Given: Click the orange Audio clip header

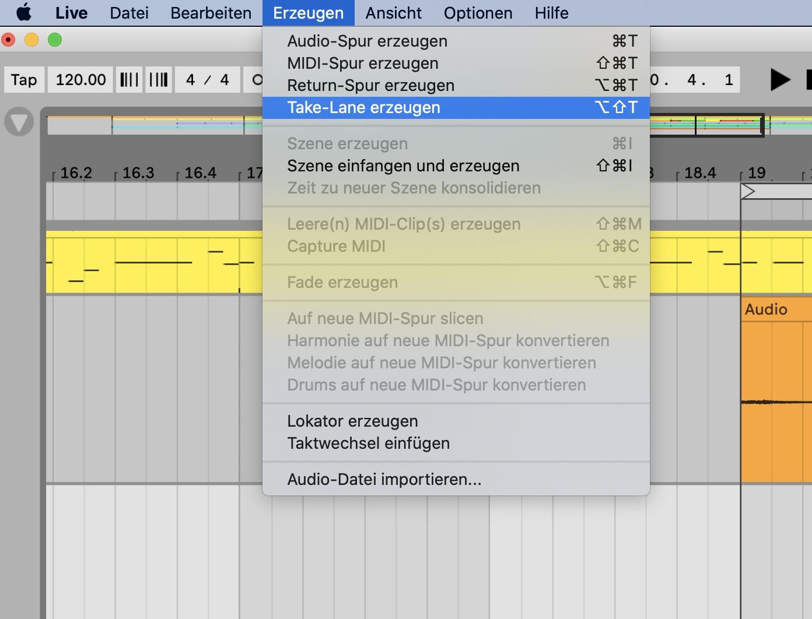Looking at the screenshot, I should [x=776, y=309].
